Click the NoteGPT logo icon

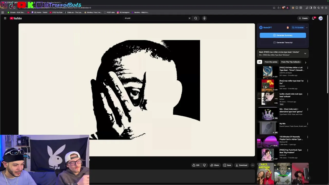point(261,27)
